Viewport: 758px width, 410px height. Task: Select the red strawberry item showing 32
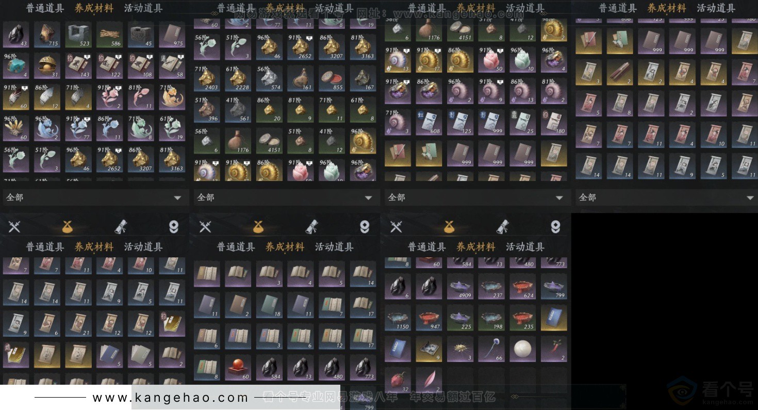[398, 380]
